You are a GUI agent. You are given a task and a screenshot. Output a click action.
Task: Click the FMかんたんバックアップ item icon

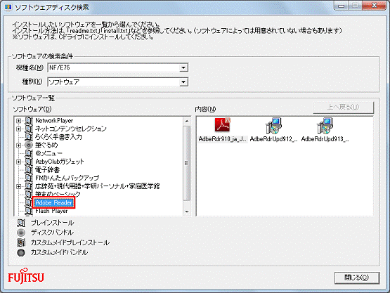click(29, 178)
